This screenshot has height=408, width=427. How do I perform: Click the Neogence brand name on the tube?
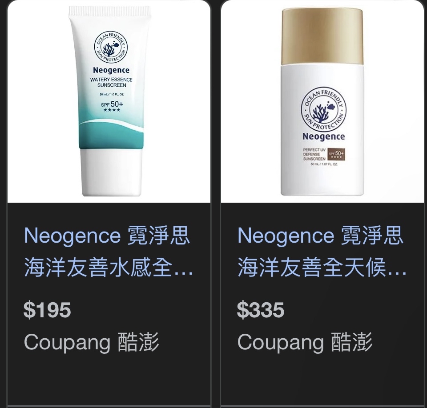pyautogui.click(x=111, y=71)
